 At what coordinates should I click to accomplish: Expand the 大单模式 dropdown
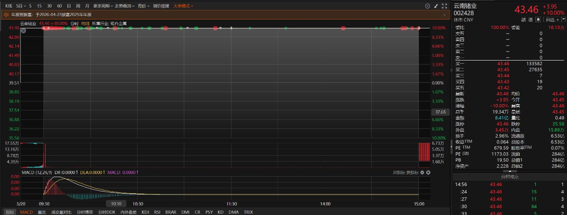point(183,6)
